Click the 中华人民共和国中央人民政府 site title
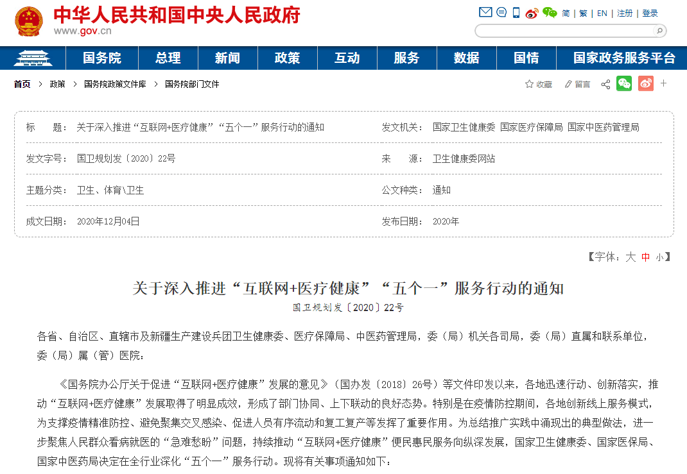Screen dimensions: 687x474 click(x=177, y=15)
